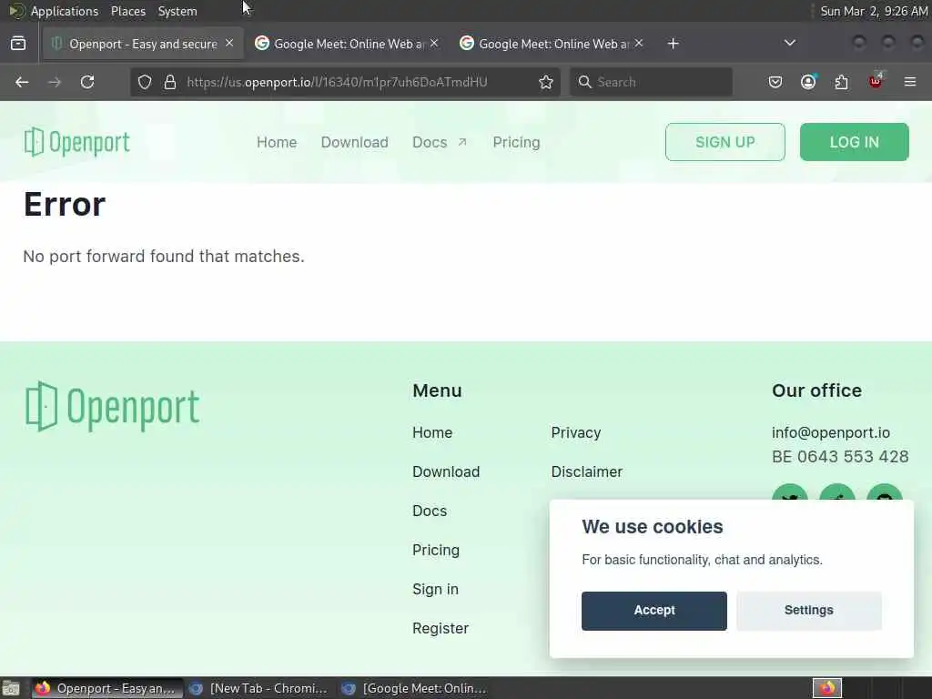Click the large Openport footer logo

click(112, 407)
